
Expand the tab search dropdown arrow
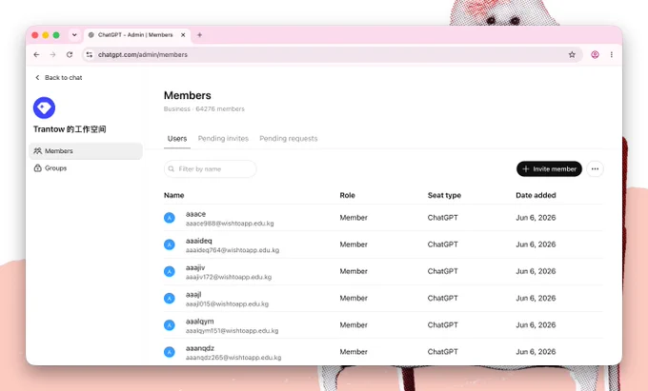click(x=74, y=35)
